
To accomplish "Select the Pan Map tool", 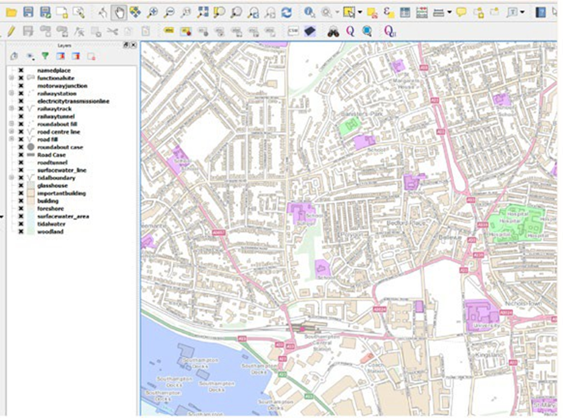I will coord(119,11).
